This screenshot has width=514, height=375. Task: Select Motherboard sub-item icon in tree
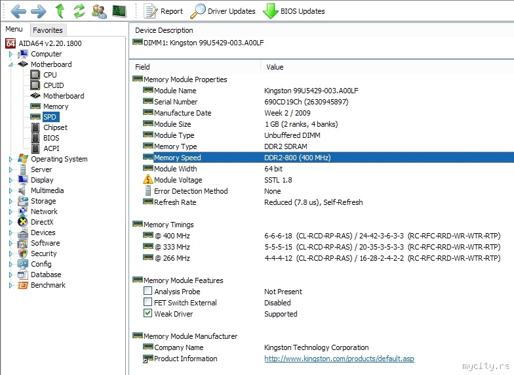tap(35, 96)
